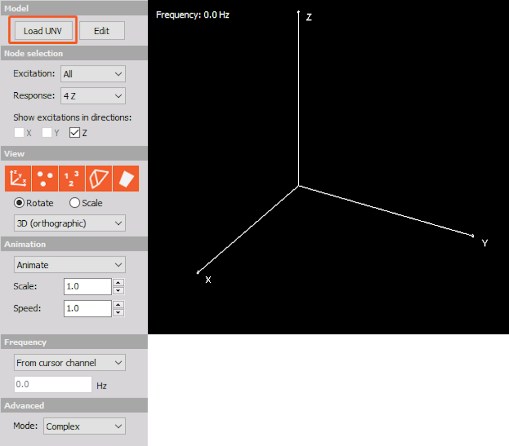Enable X excitation direction checkbox
This screenshot has height=446, width=509.
point(19,132)
